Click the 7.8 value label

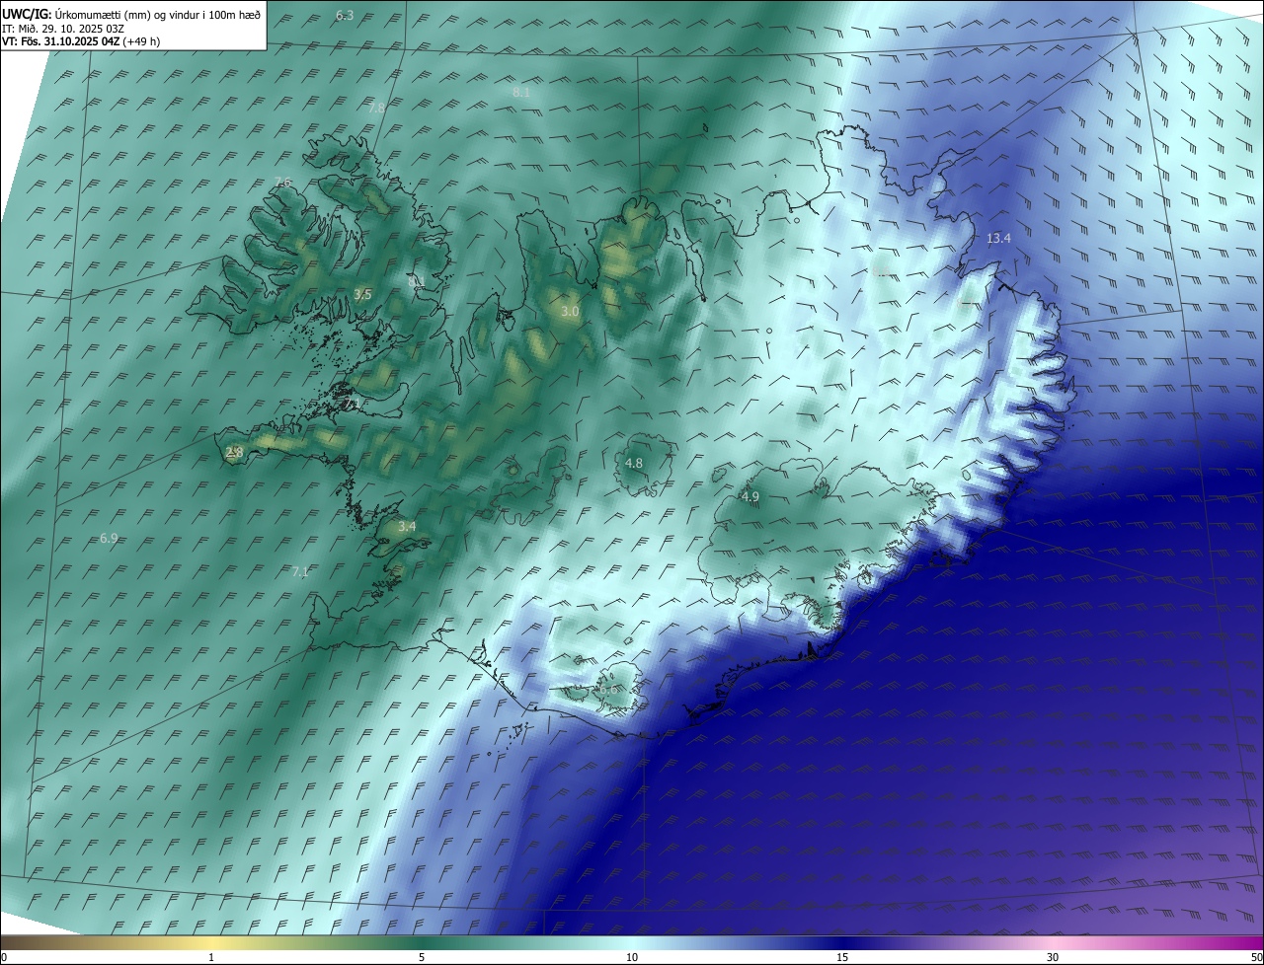click(x=376, y=109)
